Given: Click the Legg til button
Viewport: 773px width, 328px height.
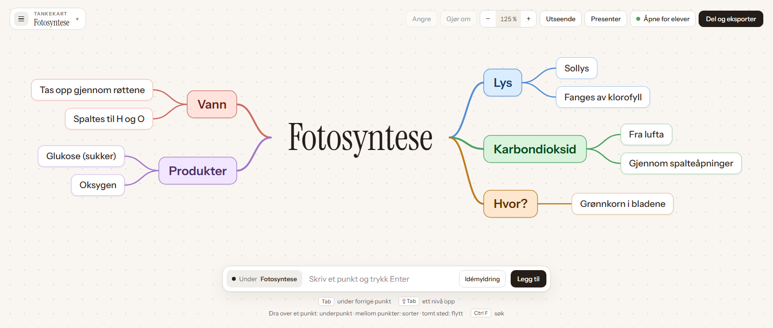Looking at the screenshot, I should click(x=529, y=279).
